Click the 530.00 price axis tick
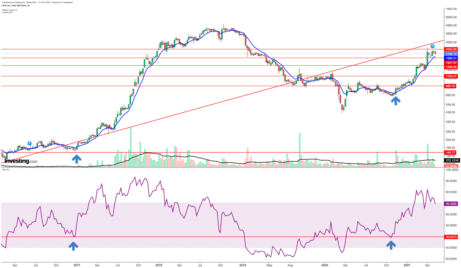The height and width of the screenshot is (268, 461). pyautogui.click(x=451, y=104)
